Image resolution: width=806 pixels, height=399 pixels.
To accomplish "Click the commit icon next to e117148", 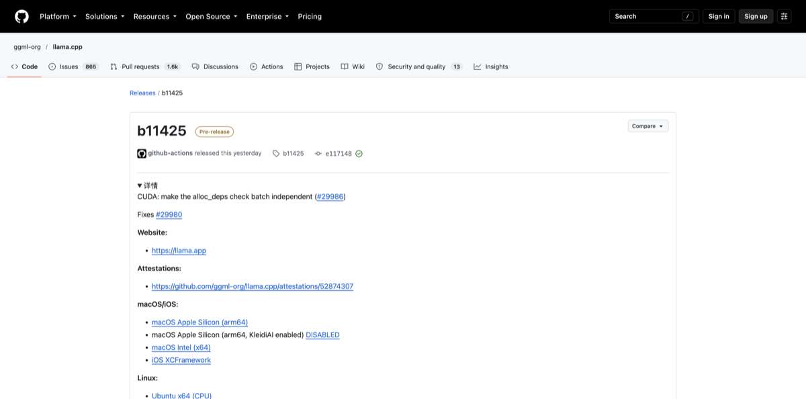I will click(318, 153).
